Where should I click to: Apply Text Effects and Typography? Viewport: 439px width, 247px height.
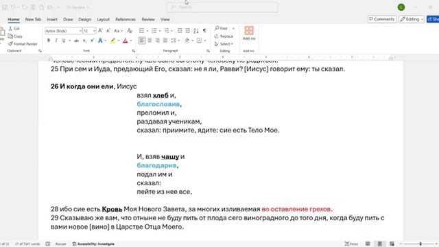pos(100,40)
